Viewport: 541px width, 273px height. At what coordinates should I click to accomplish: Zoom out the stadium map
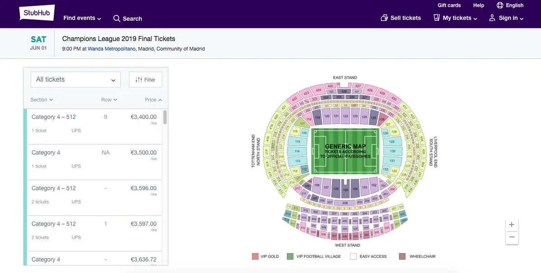pos(512,237)
